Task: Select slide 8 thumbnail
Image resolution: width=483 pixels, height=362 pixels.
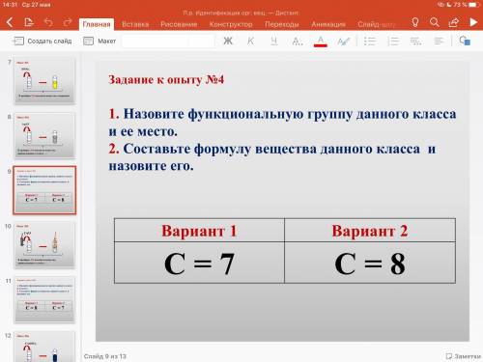Action: click(44, 135)
